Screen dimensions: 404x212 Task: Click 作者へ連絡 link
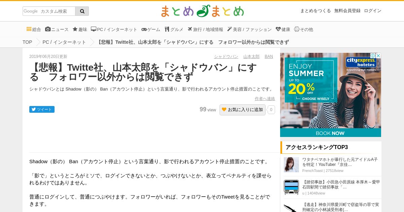265,99
